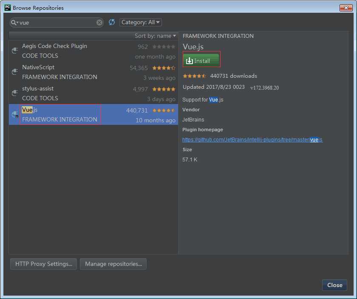Click the 962 download count
This screenshot has width=357, height=299.
[143, 47]
